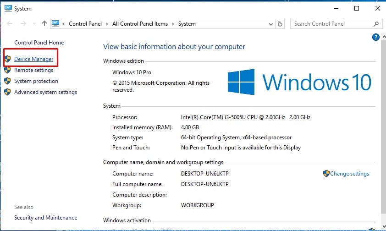
Task: Click Change settings for computer name
Action: tap(350, 174)
